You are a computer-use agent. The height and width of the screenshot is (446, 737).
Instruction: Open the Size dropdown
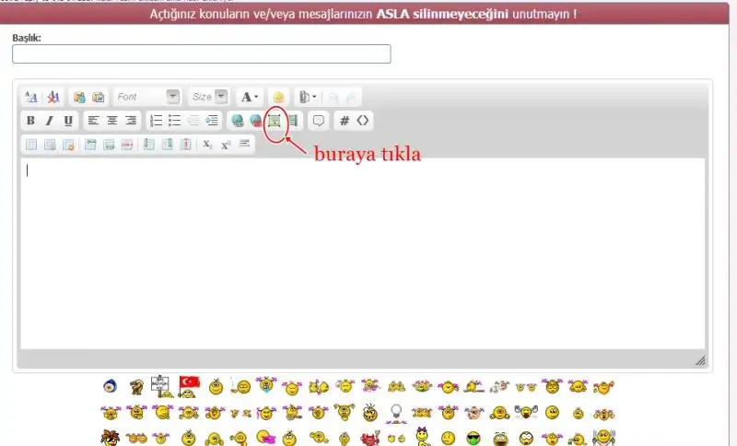(x=208, y=97)
